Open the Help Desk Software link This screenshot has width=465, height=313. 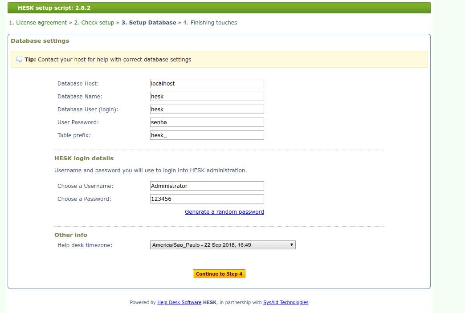click(179, 302)
